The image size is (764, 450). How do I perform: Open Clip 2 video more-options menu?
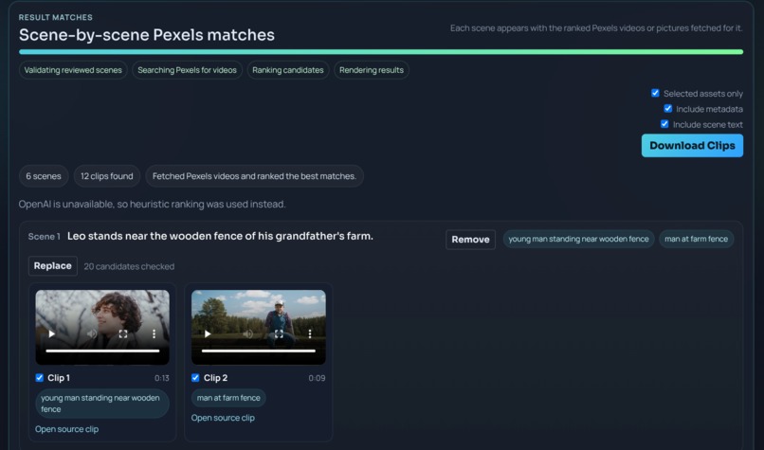click(310, 333)
